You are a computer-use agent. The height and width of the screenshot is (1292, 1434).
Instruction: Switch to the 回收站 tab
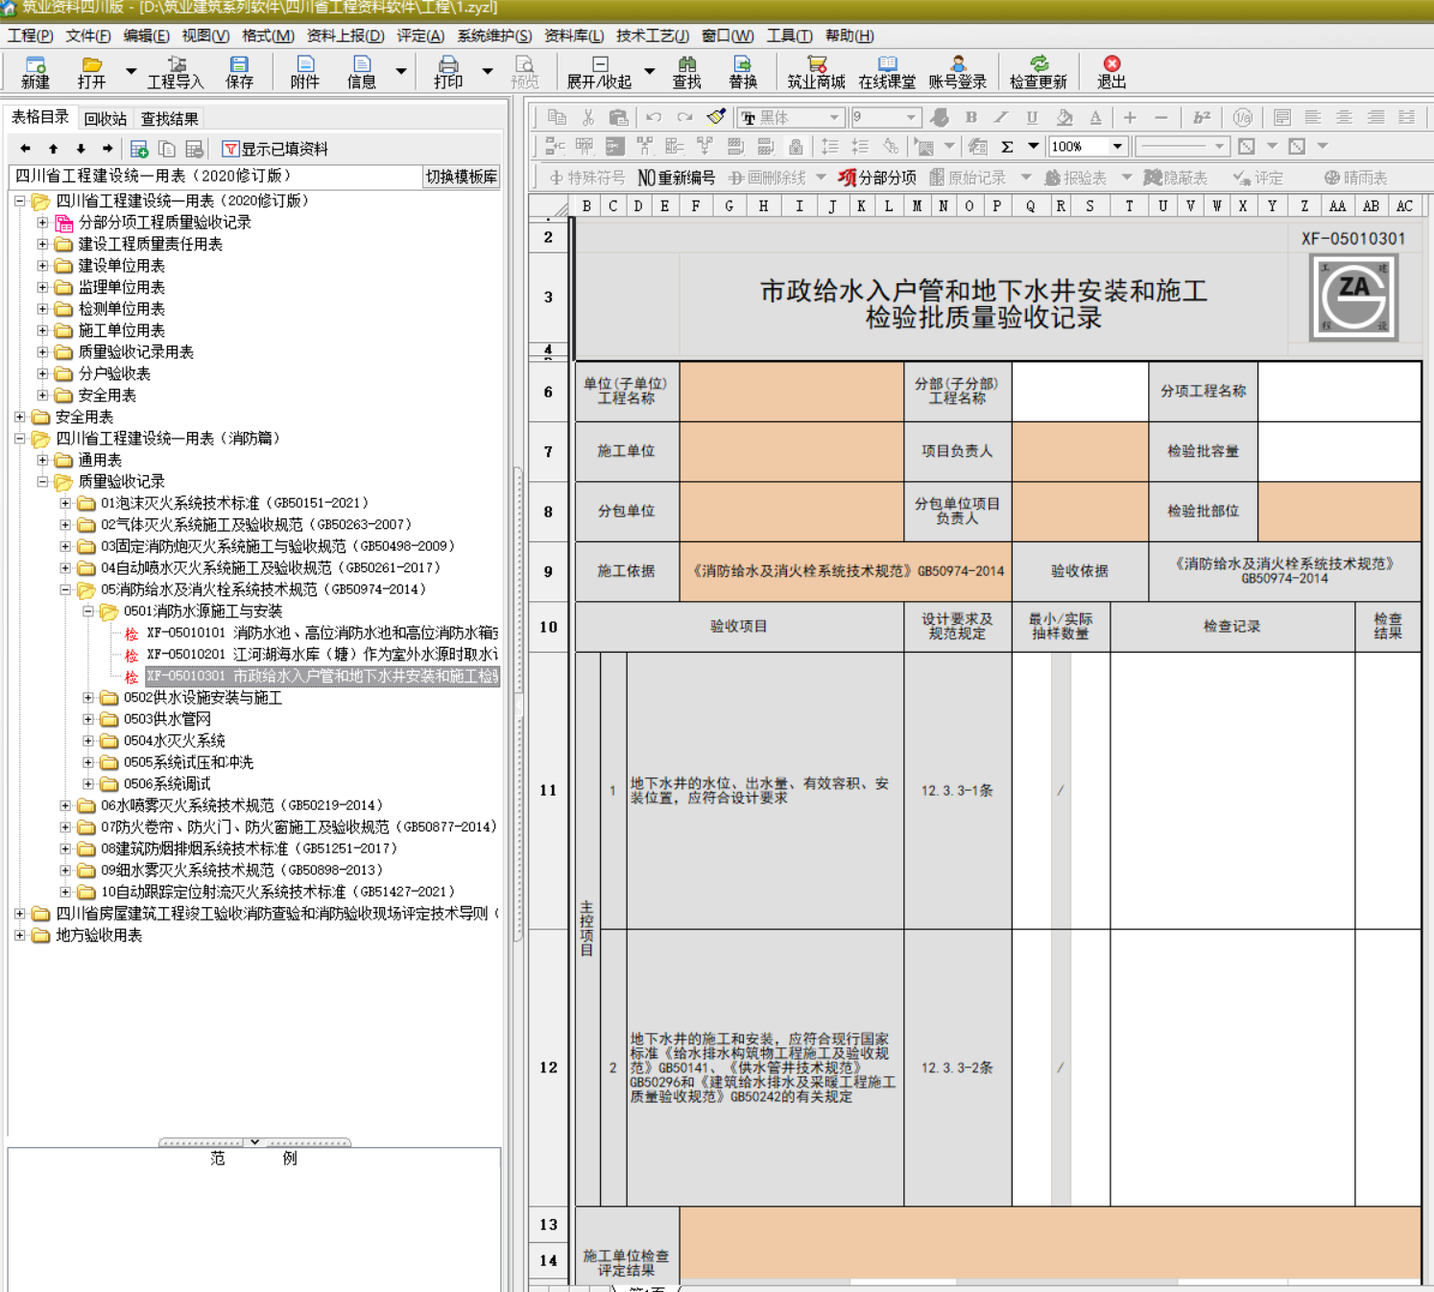pos(105,118)
